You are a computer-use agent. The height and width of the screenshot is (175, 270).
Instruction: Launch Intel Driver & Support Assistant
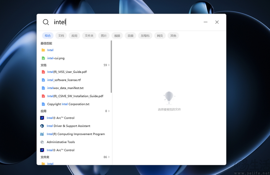(68, 126)
